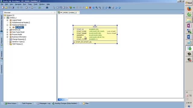
Task: Click the diagram Find binoculars icon
Action: point(110,7)
